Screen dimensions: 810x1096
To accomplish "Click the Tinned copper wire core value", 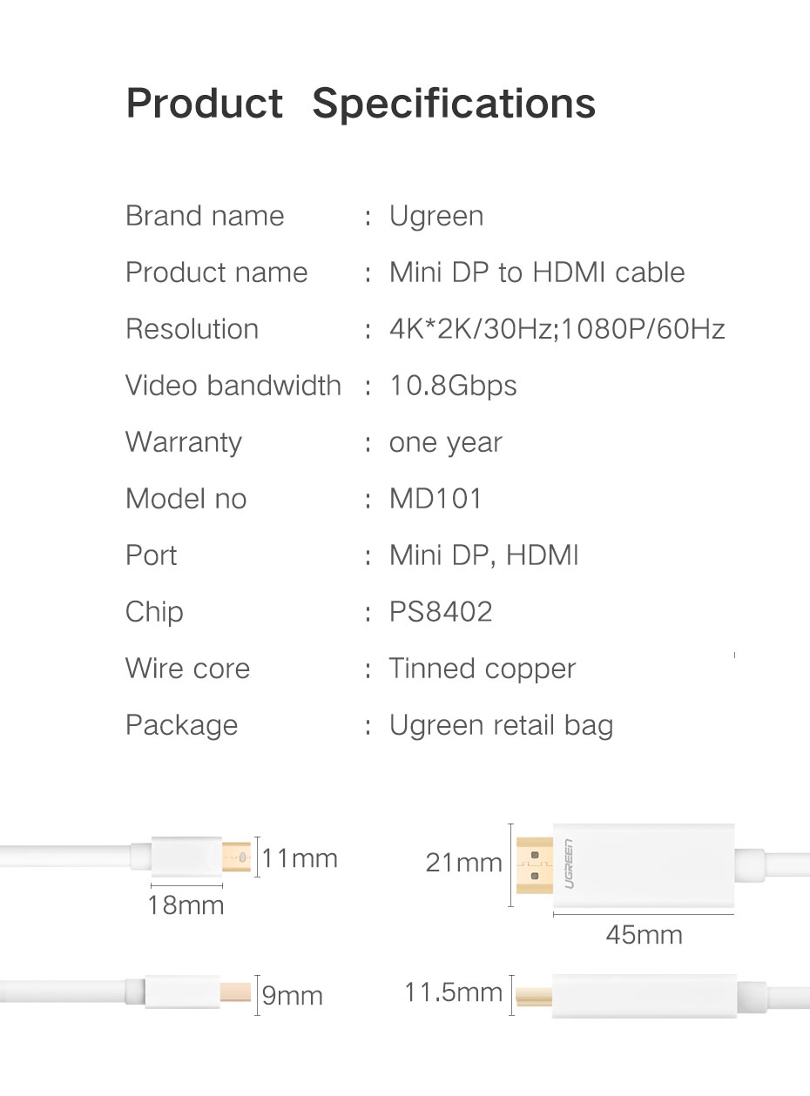I will click(483, 669).
